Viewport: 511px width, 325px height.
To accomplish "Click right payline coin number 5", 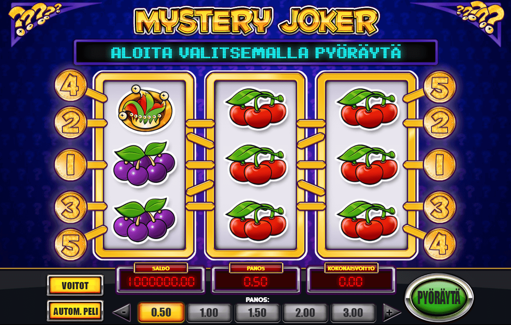I will (439, 86).
